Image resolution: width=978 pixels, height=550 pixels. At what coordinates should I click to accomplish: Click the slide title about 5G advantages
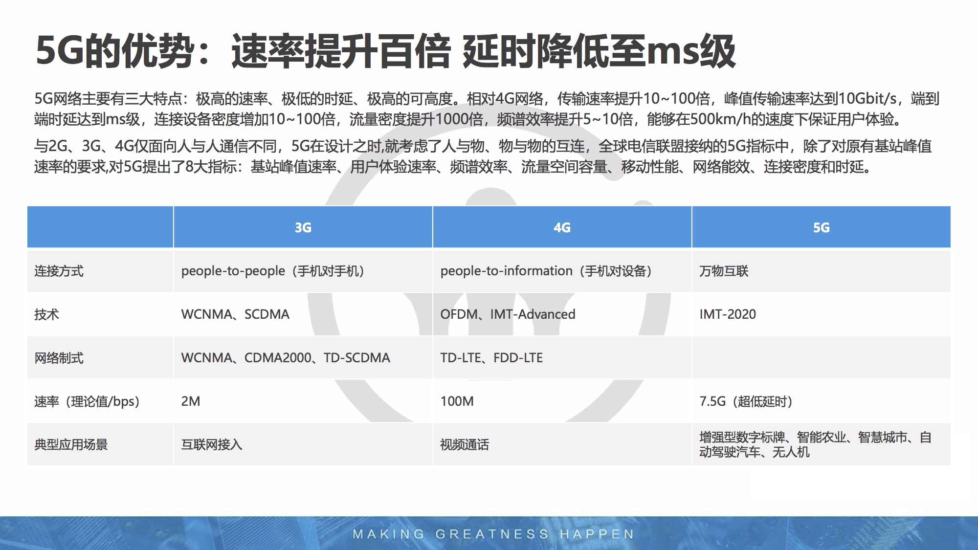385,51
